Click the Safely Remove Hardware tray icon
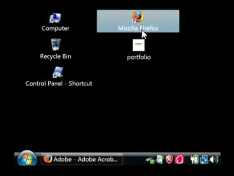 pos(150,160)
